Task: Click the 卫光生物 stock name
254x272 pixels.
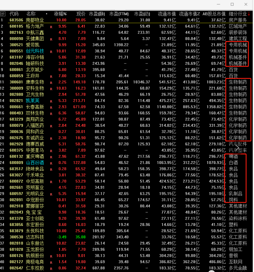Action: 35,95
